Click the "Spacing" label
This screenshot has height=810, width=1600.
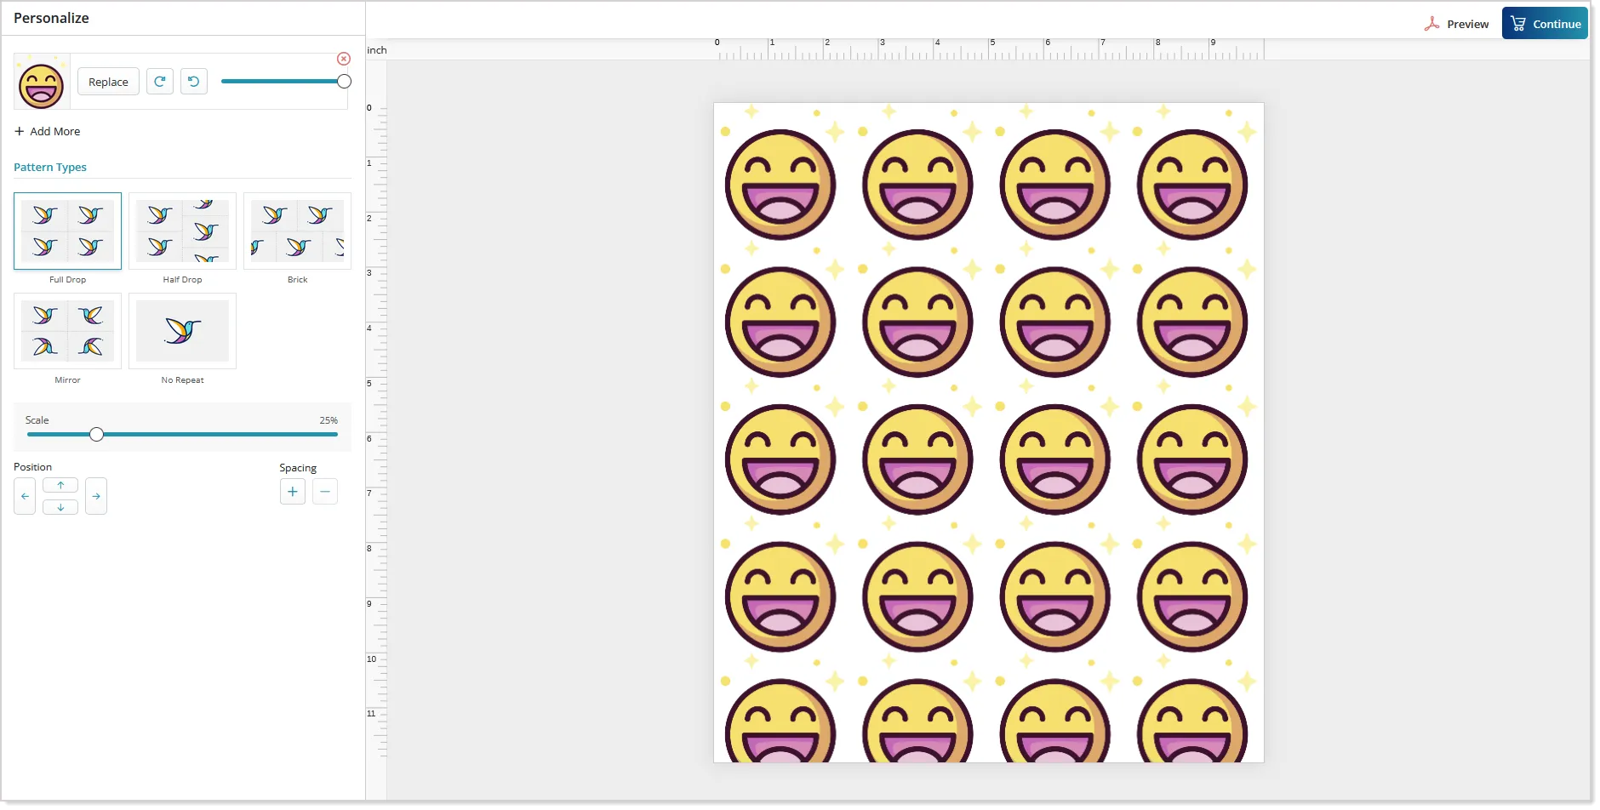pos(298,468)
